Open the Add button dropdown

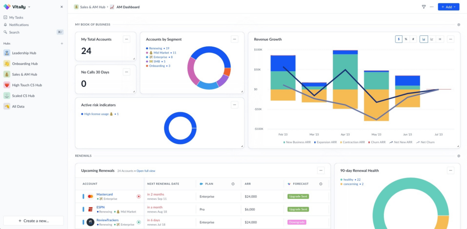pyautogui.click(x=449, y=7)
